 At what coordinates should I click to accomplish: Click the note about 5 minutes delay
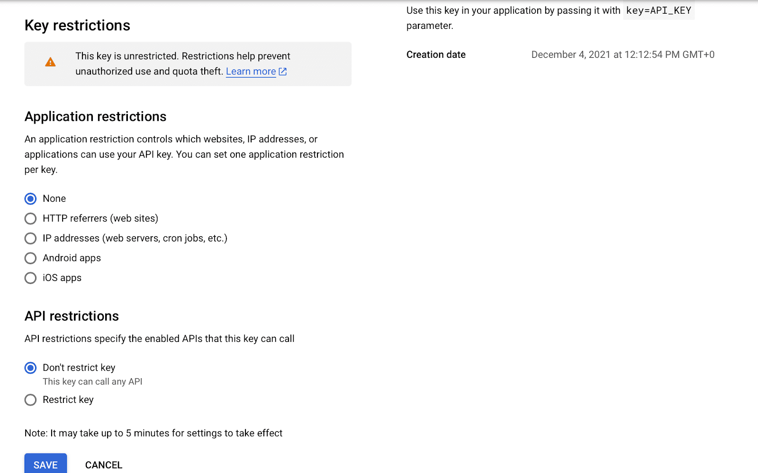pos(153,433)
